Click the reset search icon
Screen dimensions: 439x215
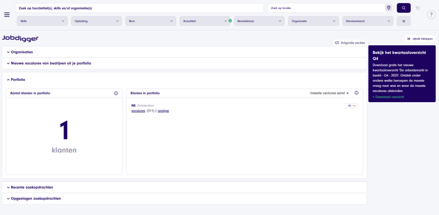tap(418, 8)
